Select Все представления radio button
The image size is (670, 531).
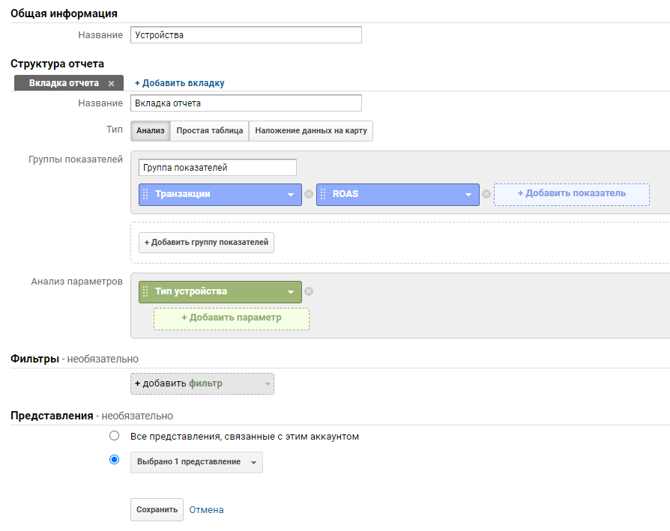pos(115,436)
